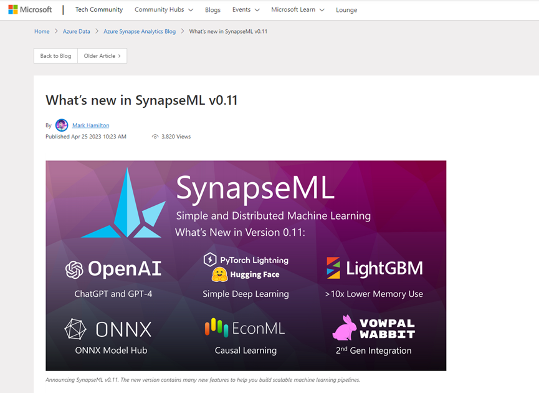
Task: Click the '3,820 Views' count text
Action: [x=176, y=137]
